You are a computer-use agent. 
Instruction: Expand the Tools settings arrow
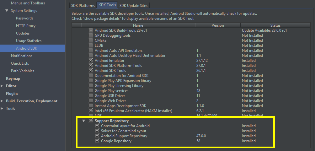pos(2,109)
